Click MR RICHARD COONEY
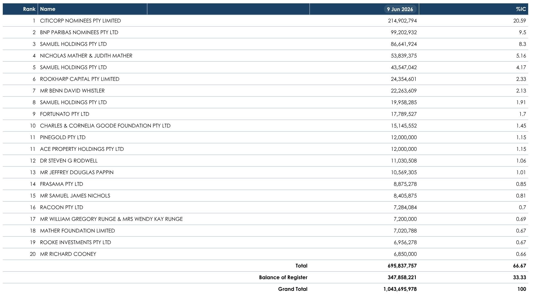The height and width of the screenshot is (300, 534). point(68,254)
